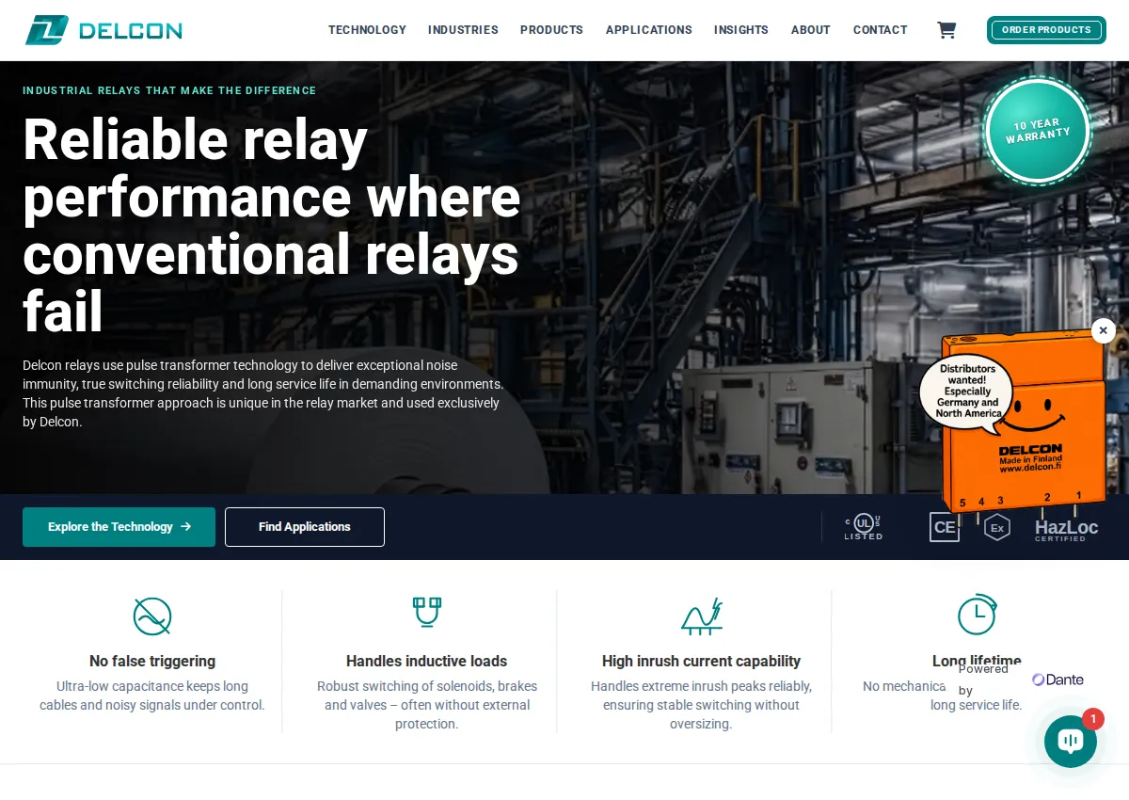Click the inductive loads plug icon
Viewport: 1129px width, 800px height.
[x=427, y=613]
